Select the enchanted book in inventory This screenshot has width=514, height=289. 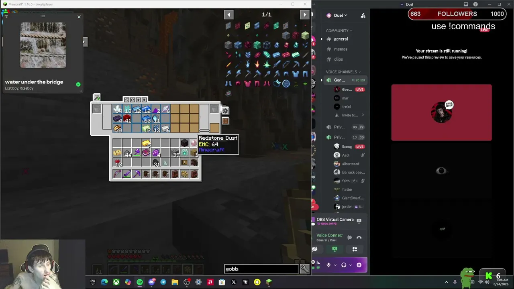[146, 153]
